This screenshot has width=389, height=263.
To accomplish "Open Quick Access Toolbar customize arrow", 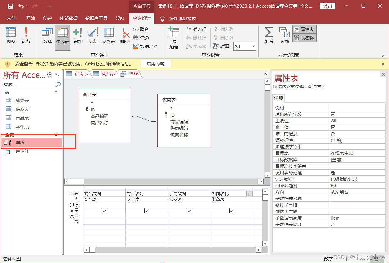I will 49,6.
